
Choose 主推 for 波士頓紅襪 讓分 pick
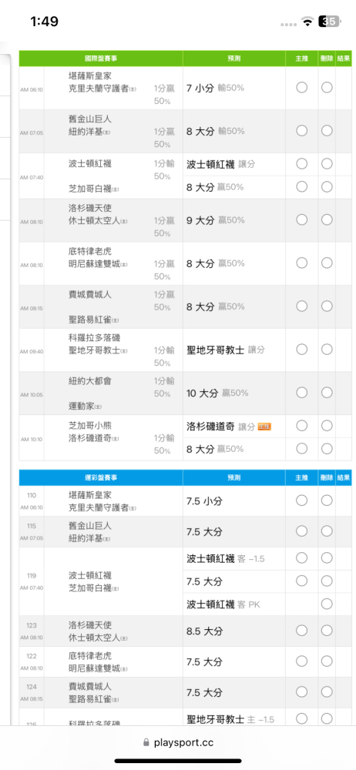tap(302, 163)
